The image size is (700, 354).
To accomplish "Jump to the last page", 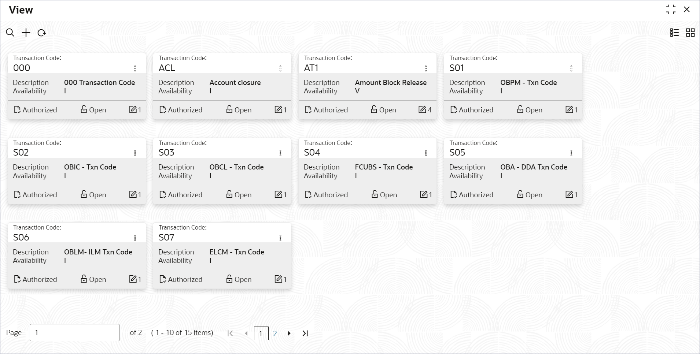I will click(x=305, y=333).
